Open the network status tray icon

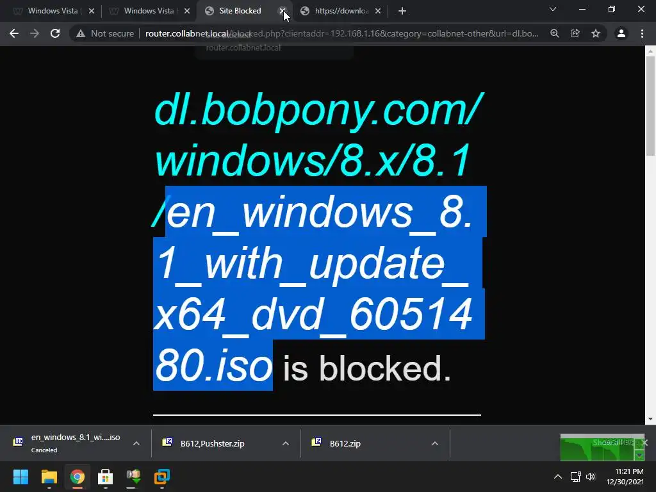pyautogui.click(x=576, y=477)
